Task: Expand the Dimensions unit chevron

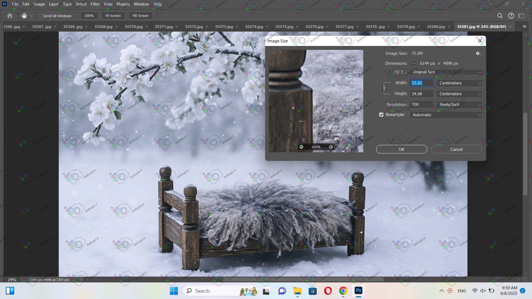Action: (x=414, y=63)
